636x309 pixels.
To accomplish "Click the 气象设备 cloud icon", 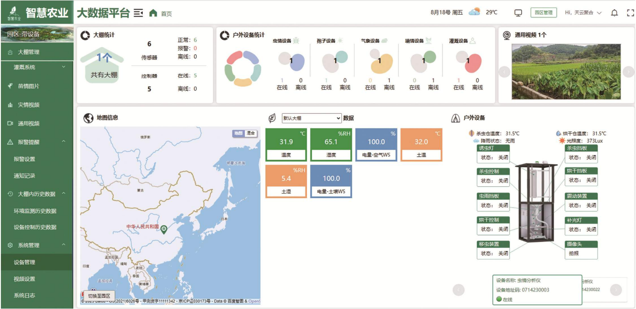I will pyautogui.click(x=384, y=41).
